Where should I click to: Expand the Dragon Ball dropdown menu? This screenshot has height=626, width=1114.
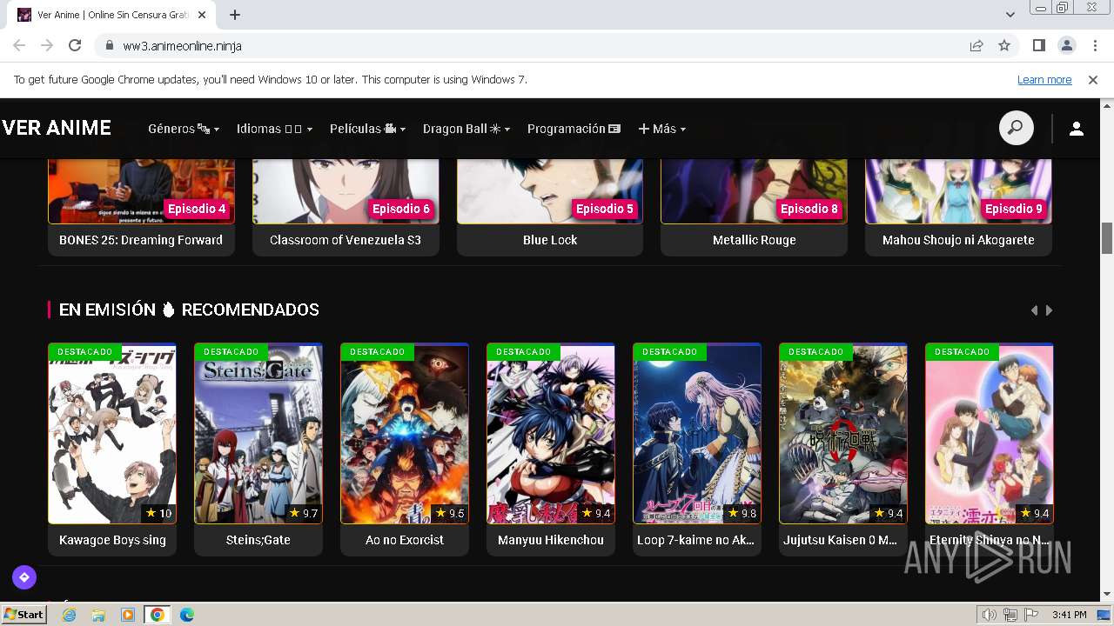(466, 129)
